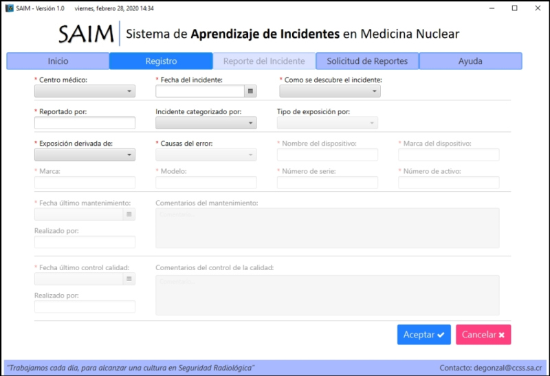
Task: Click the SAIM app icon in title bar
Action: pyautogui.click(x=9, y=8)
